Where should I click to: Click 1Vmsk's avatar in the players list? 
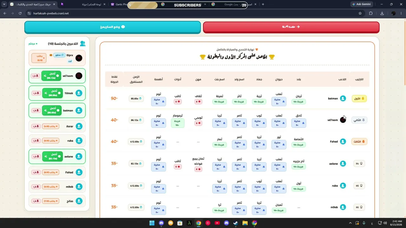79,93
